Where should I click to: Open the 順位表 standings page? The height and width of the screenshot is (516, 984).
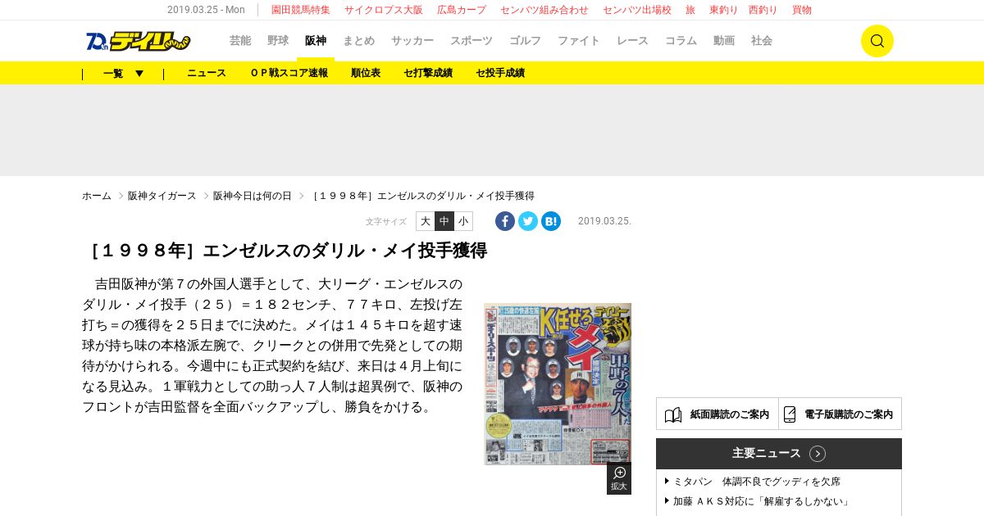[366, 73]
